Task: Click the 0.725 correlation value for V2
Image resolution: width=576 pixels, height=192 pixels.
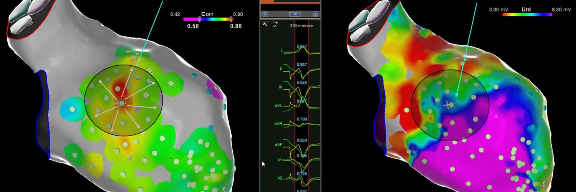Action: pyautogui.click(x=302, y=174)
